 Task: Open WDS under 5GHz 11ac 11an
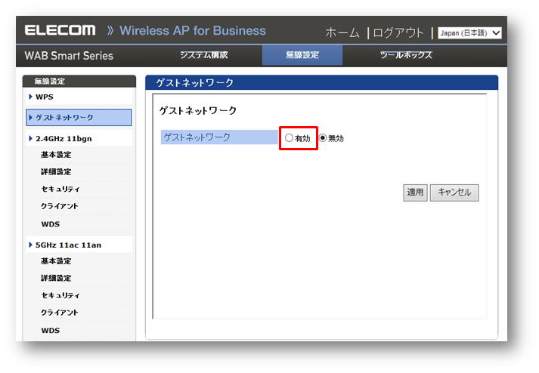[x=51, y=331]
